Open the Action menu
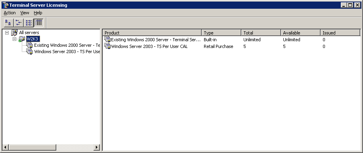The height and width of the screenshot is (153, 363). pos(10,13)
